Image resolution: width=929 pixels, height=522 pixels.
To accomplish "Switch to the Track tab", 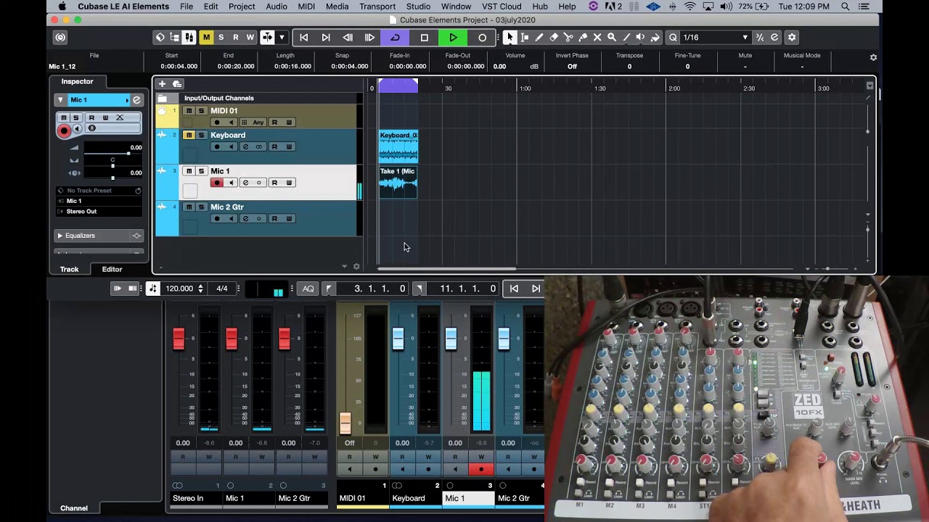I will click(x=70, y=269).
